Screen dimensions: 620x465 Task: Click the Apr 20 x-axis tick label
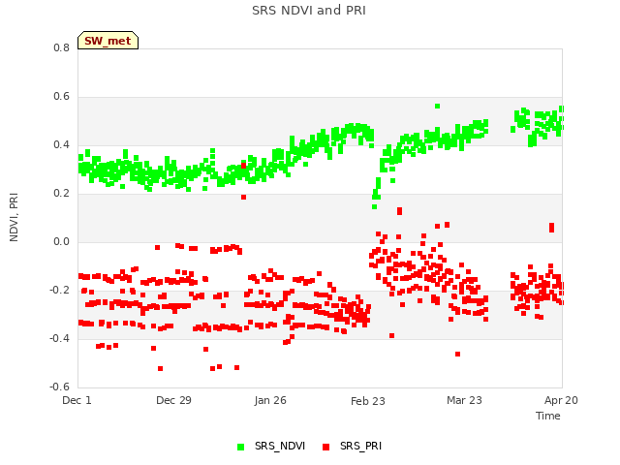pos(561,400)
